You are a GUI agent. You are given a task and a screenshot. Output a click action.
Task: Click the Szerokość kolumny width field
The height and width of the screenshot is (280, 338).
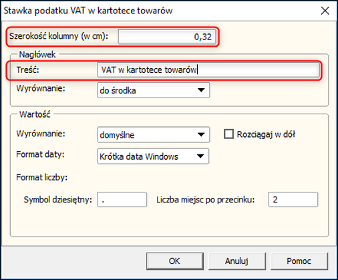coord(167,37)
